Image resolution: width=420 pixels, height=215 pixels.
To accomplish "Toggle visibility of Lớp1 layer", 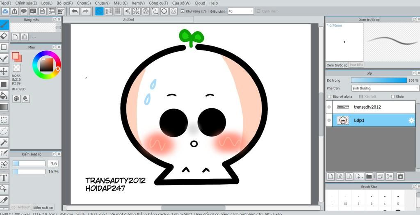I will (x=329, y=120).
